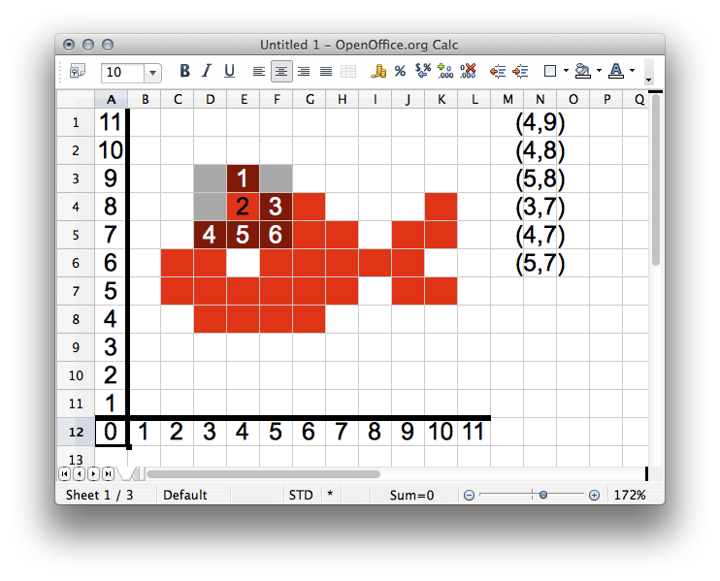
Task: Click Sheet 1 / 3 status text
Action: pyautogui.click(x=100, y=496)
